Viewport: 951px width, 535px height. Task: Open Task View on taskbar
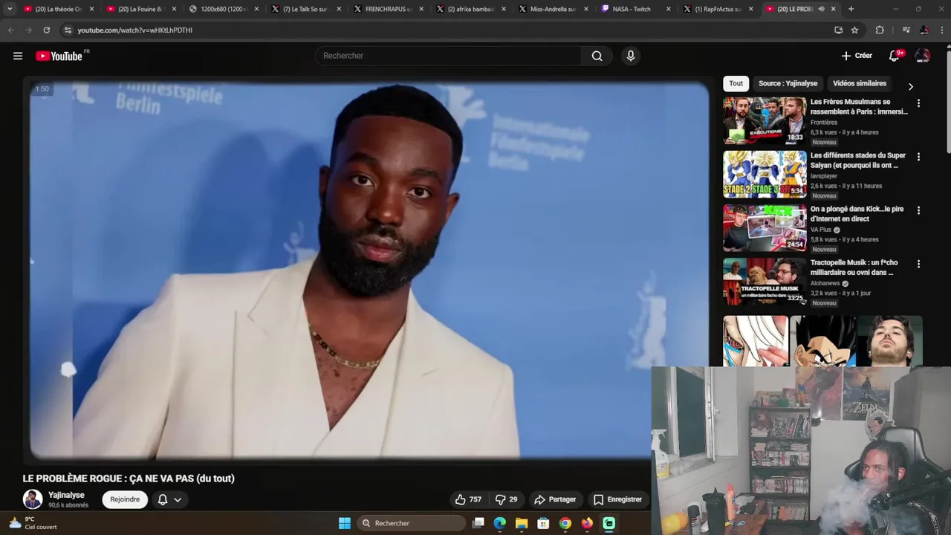(x=478, y=523)
